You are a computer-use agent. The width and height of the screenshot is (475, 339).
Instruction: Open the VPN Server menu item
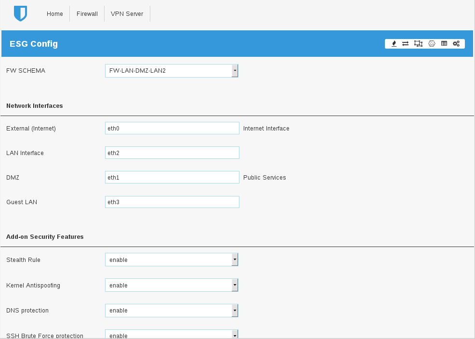click(x=127, y=14)
